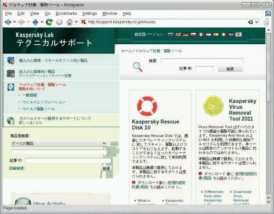Open the Edit menu

click(x=21, y=14)
